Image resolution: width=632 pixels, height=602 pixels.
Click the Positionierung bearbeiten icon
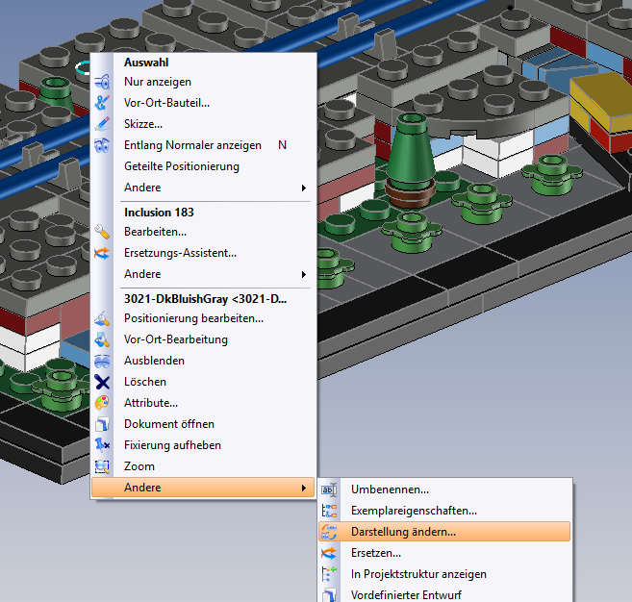[x=102, y=318]
